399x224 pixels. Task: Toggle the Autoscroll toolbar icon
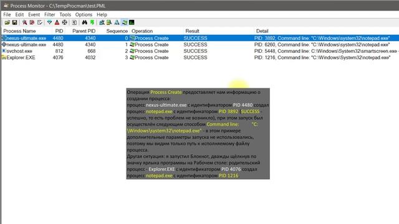[32, 22]
